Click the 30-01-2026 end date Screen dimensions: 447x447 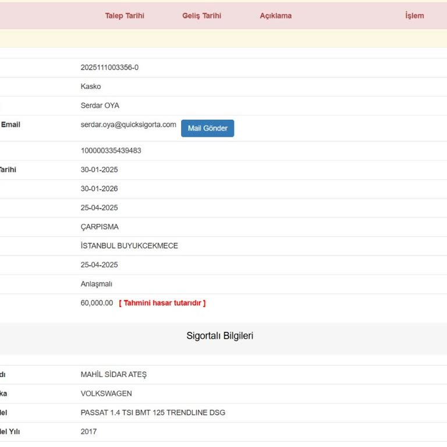[99, 189]
